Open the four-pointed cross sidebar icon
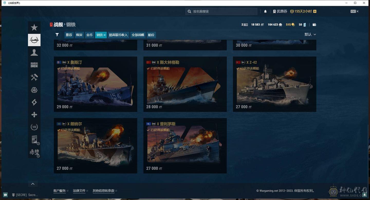370x200 pixels. coord(34,115)
